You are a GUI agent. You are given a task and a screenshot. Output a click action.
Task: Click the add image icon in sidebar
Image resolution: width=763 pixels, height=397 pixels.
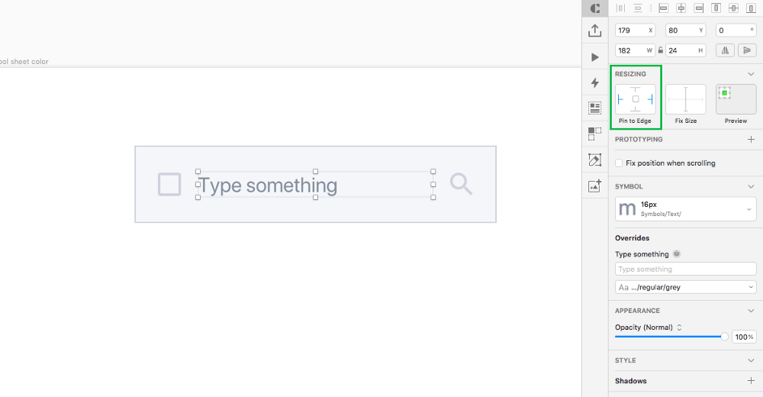click(x=594, y=186)
